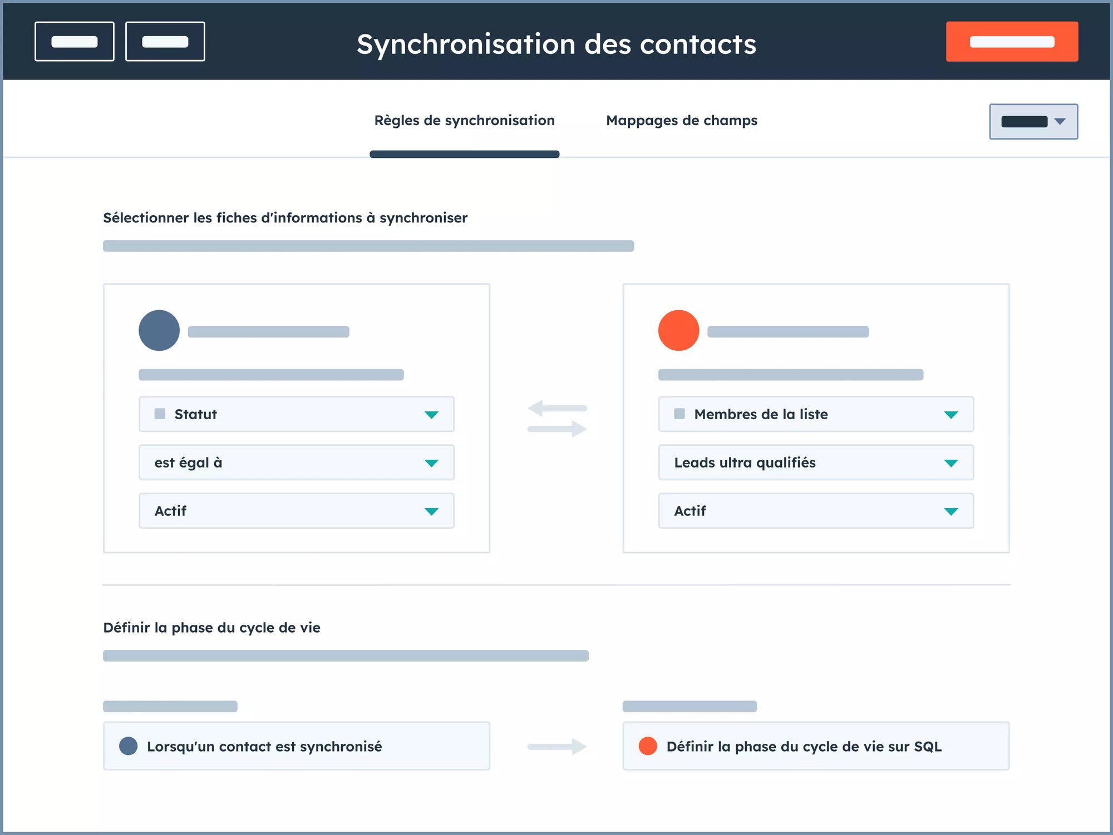Toggle the small square next to Statut

coord(160,414)
